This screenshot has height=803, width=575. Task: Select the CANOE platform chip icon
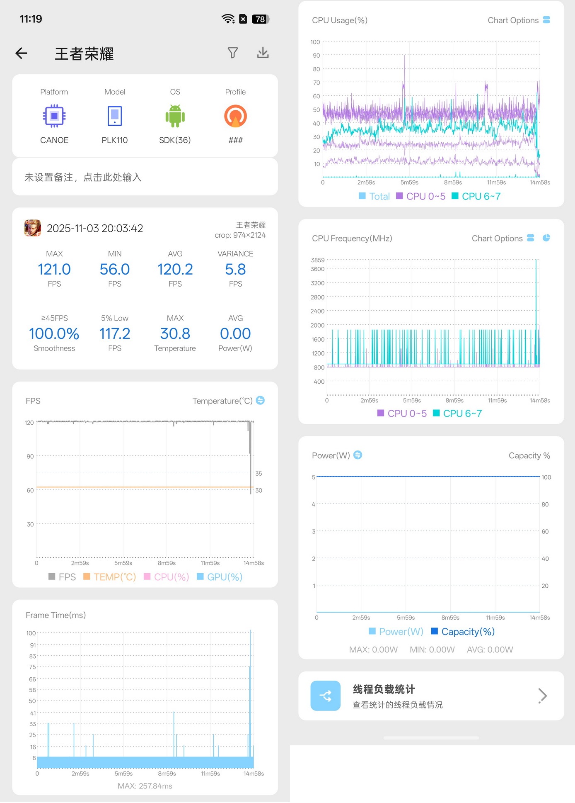tap(54, 116)
